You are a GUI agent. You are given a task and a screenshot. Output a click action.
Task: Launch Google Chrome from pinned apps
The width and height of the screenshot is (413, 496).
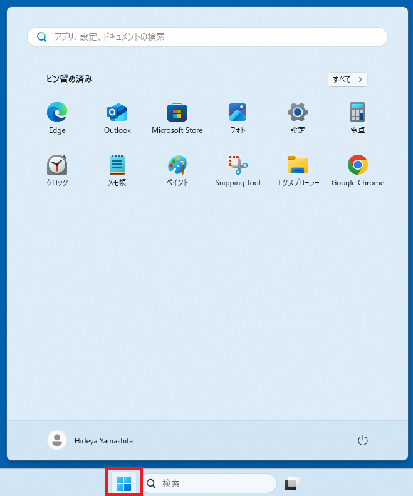click(x=358, y=170)
